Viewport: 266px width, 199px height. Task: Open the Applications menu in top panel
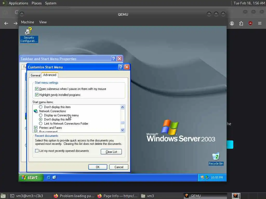pos(18,3)
